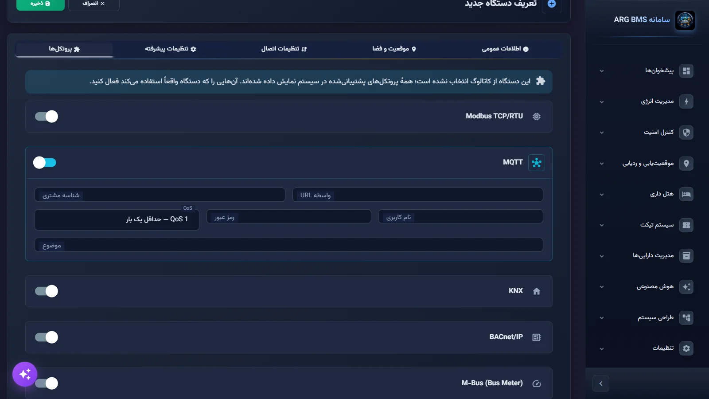This screenshot has height=399, width=709.
Task: Switch to the تنظیمات اتصال tab
Action: (284, 49)
